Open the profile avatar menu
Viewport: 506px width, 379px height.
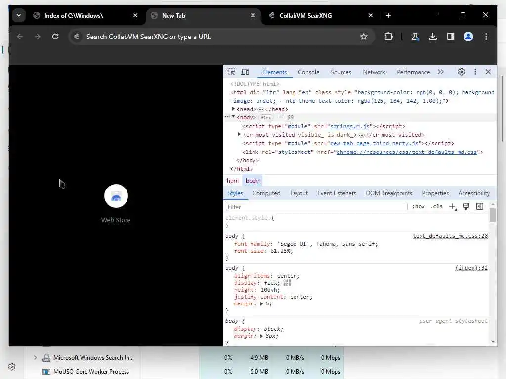[468, 37]
